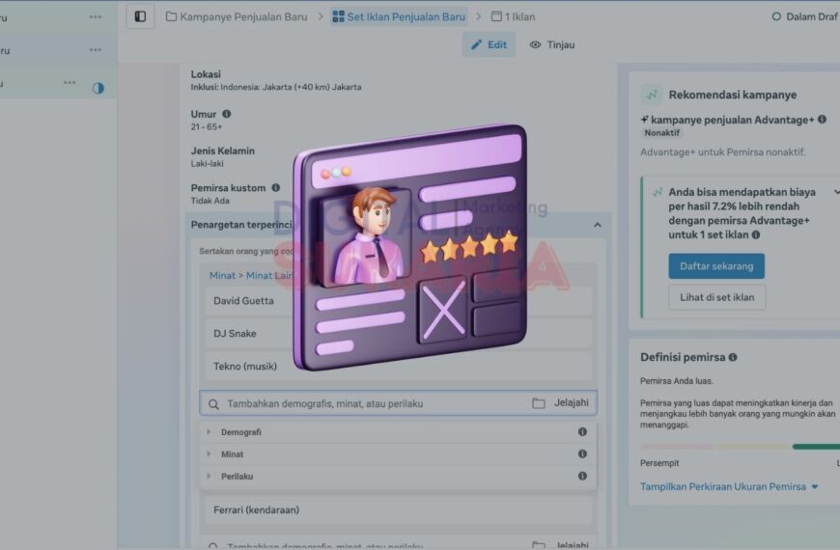The height and width of the screenshot is (550, 840).
Task: Open info icon next to Umur
Action: [227, 114]
